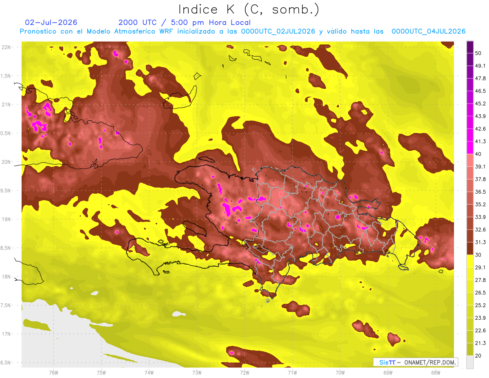Click the "31.3" colorbar value
The height and width of the screenshot is (378, 489).
click(x=480, y=242)
